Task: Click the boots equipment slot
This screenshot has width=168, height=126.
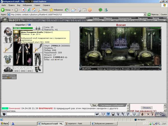Action: click(x=38, y=69)
